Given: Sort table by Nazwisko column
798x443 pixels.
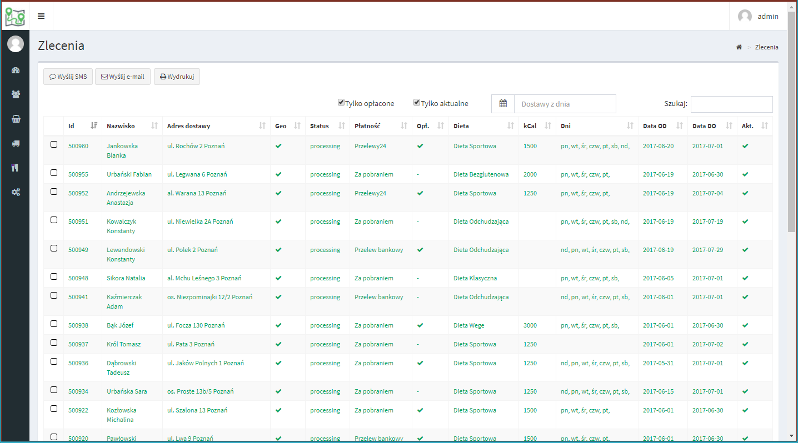Looking at the screenshot, I should tap(132, 126).
